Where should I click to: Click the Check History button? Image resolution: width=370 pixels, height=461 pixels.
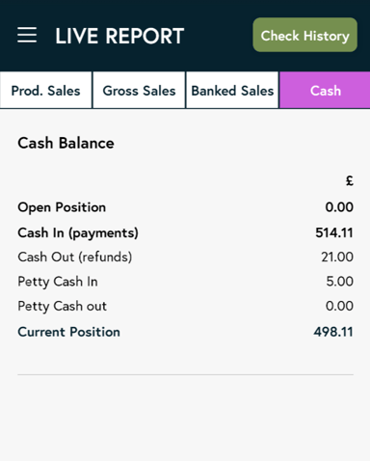(x=304, y=35)
